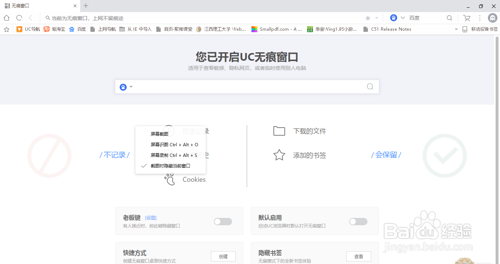Click the 下载的文件 label
The image size is (500, 264).
[x=310, y=131]
